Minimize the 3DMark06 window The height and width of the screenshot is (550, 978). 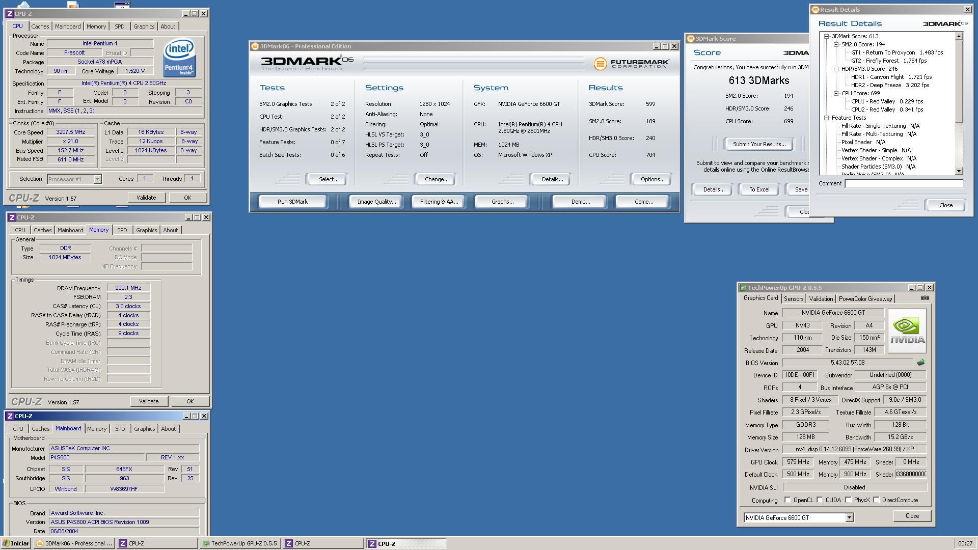coord(657,46)
